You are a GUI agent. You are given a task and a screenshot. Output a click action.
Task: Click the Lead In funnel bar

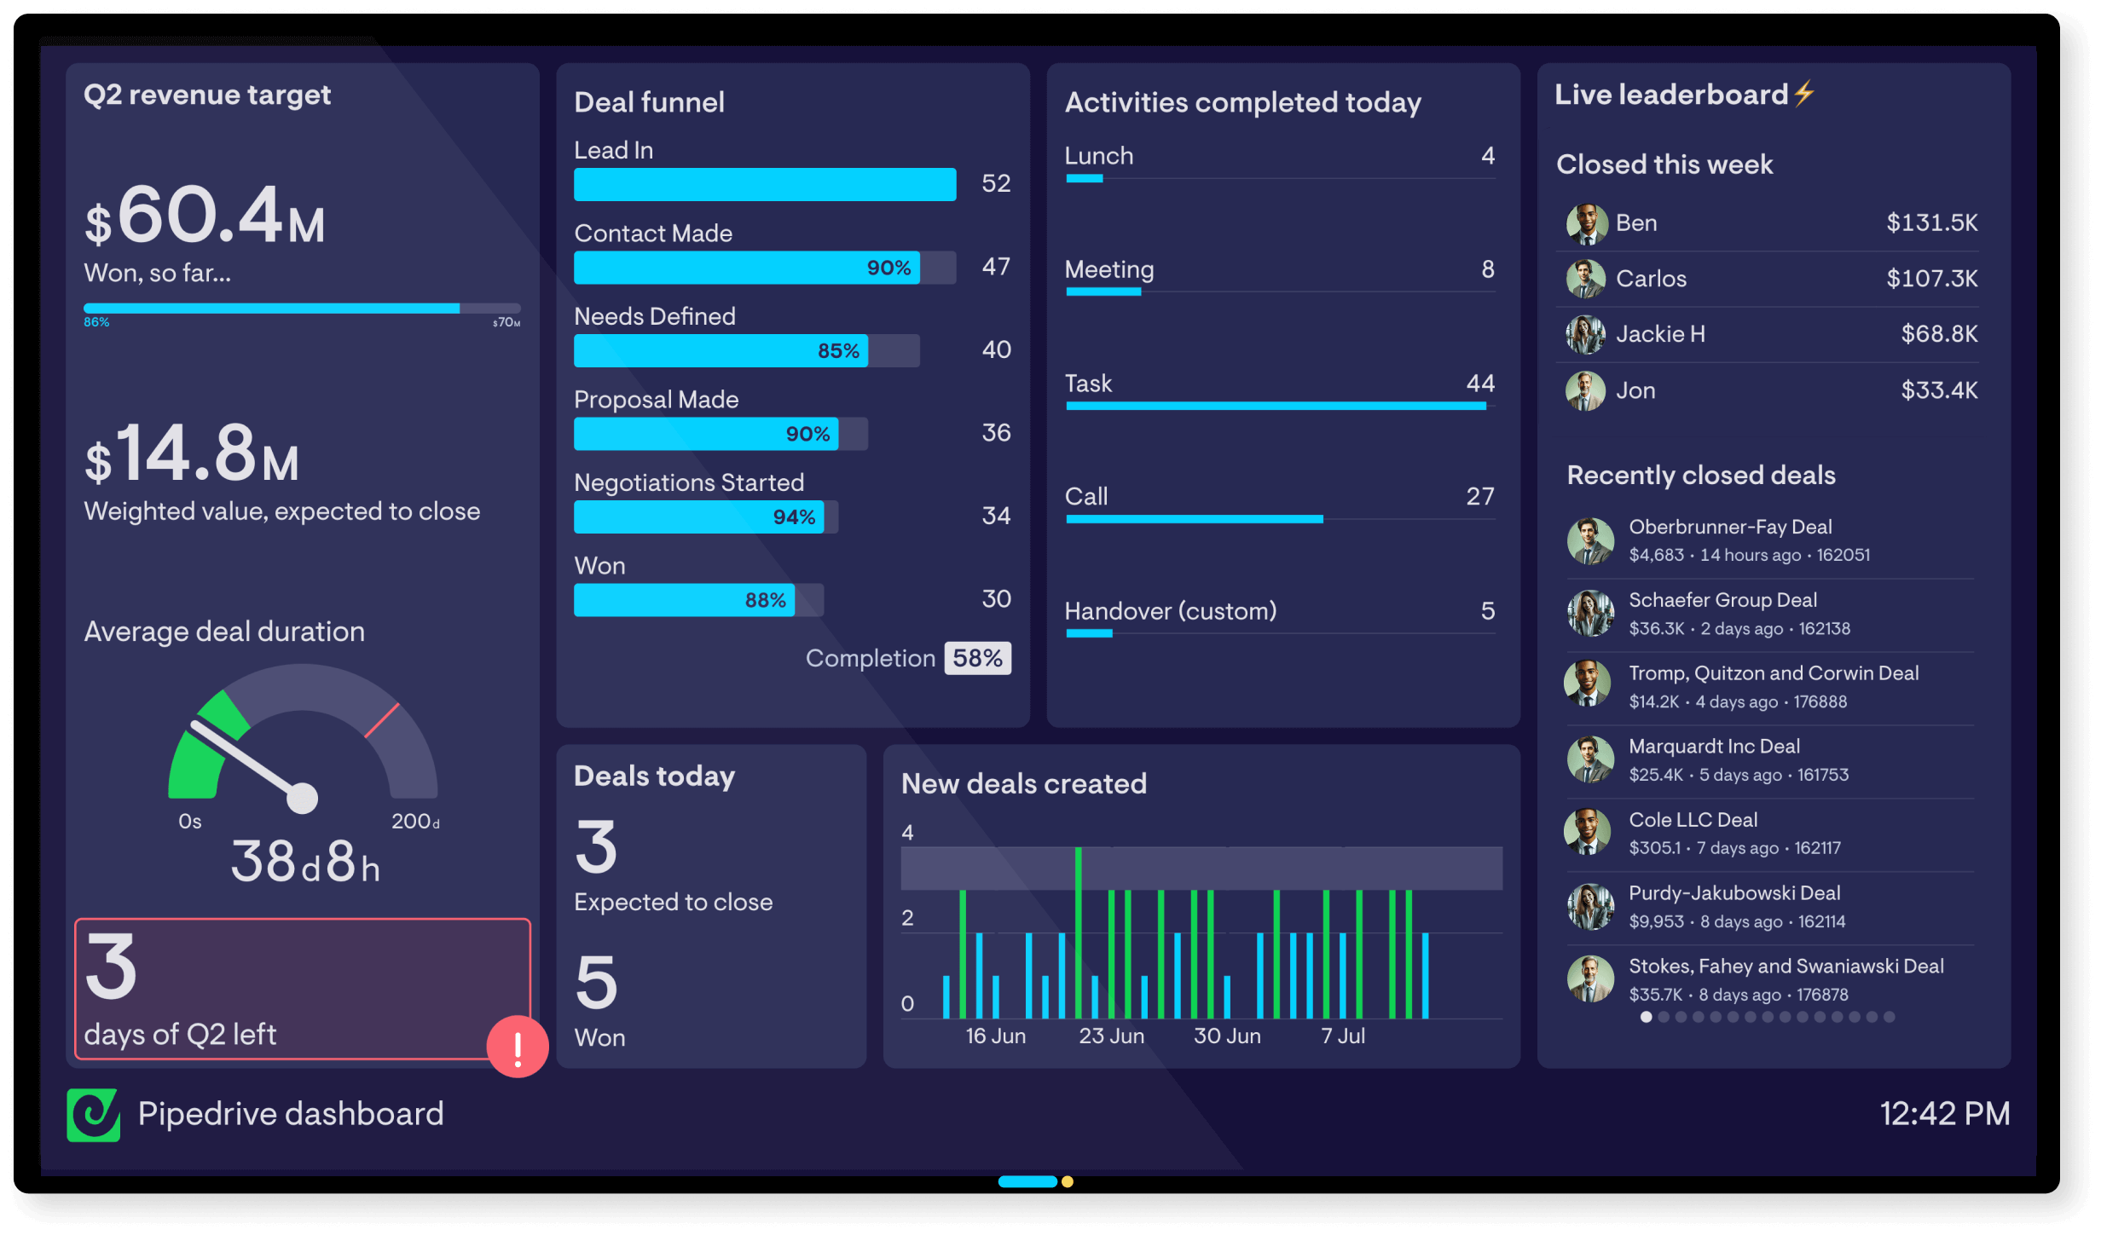(x=765, y=184)
